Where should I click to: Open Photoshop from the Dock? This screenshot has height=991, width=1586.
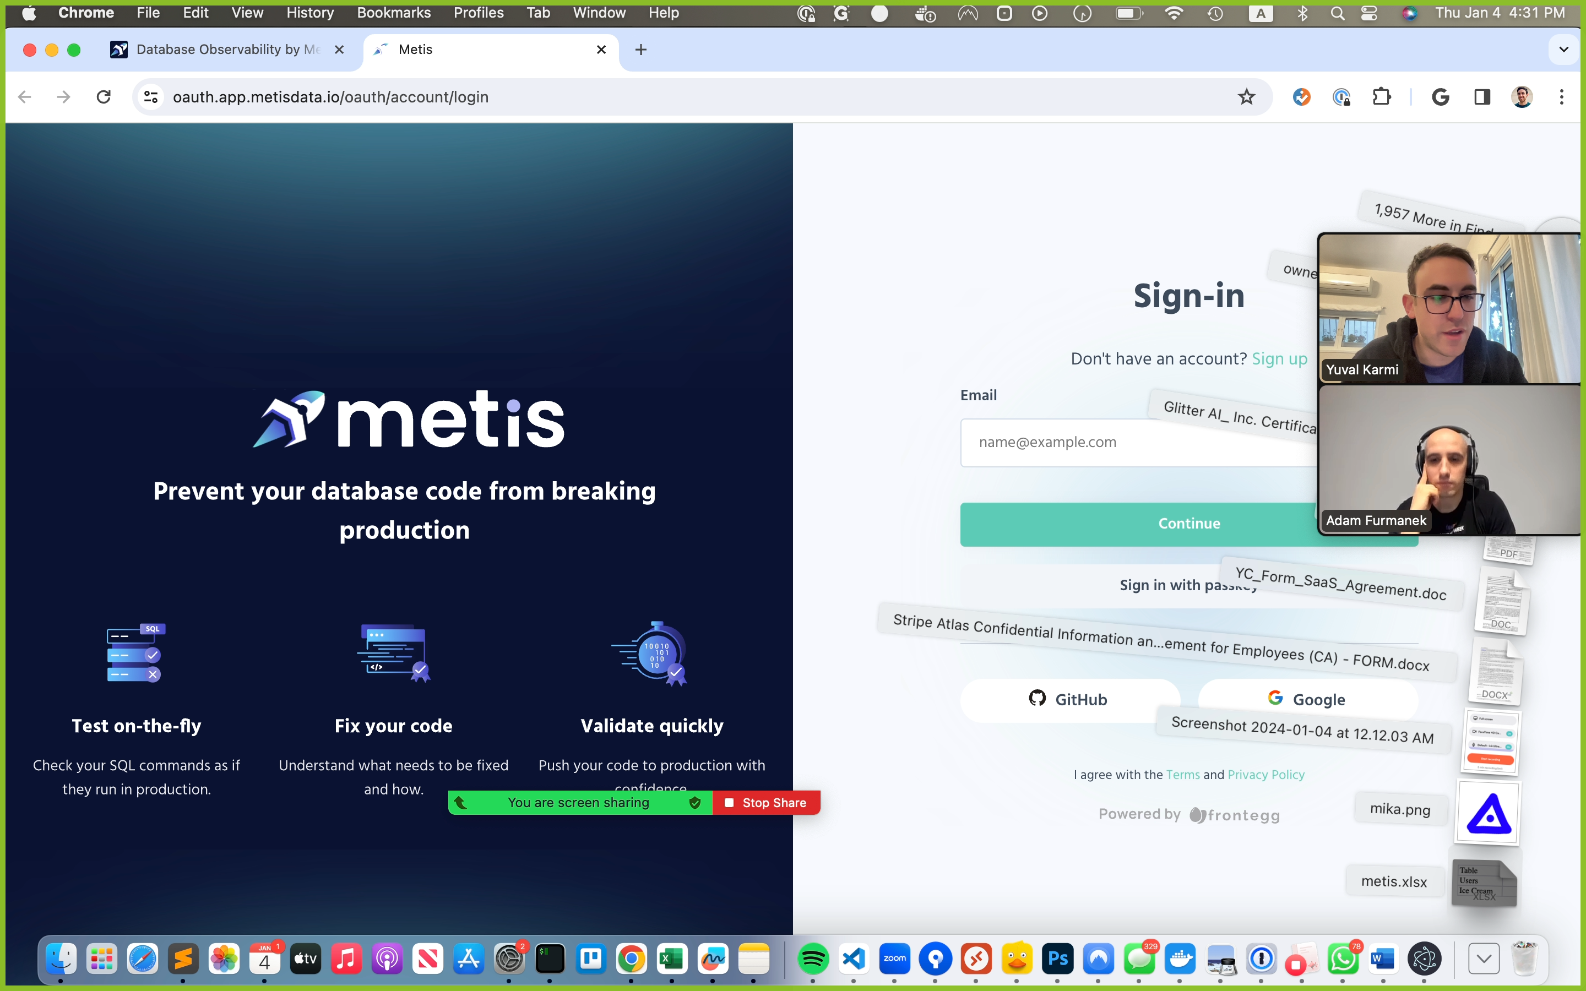[1058, 960]
